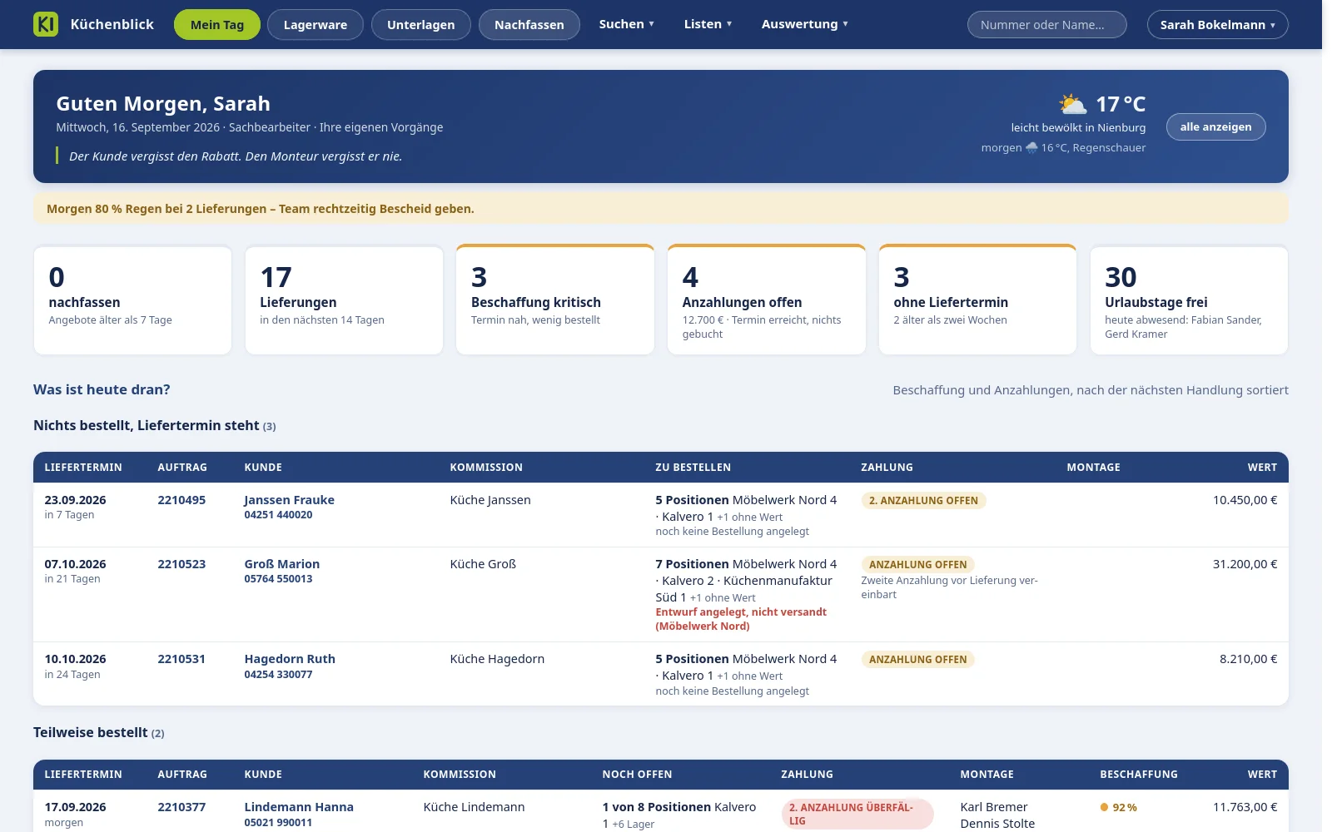Click ANZAHLUNG OFFEN badge in Hagedorn row
The image size is (1332, 832).
click(x=918, y=660)
